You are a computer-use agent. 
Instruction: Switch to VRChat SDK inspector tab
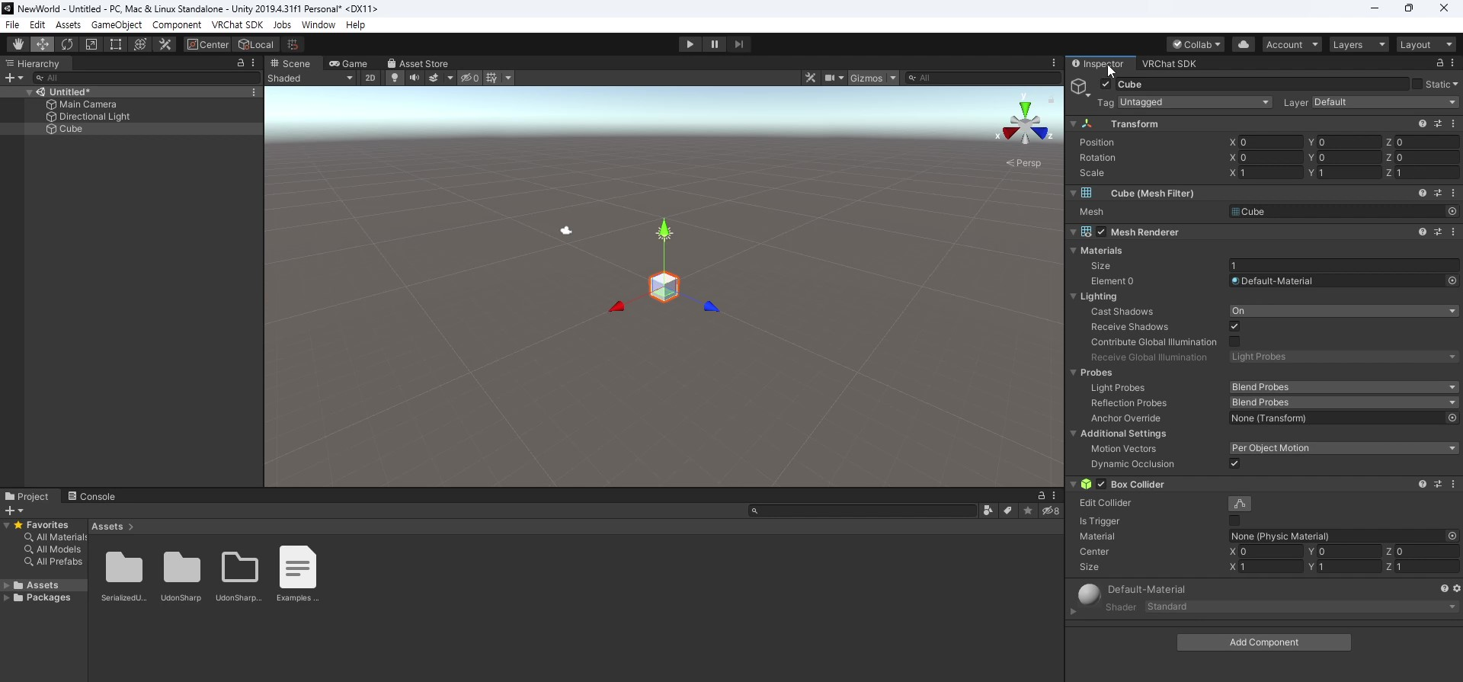(1169, 63)
